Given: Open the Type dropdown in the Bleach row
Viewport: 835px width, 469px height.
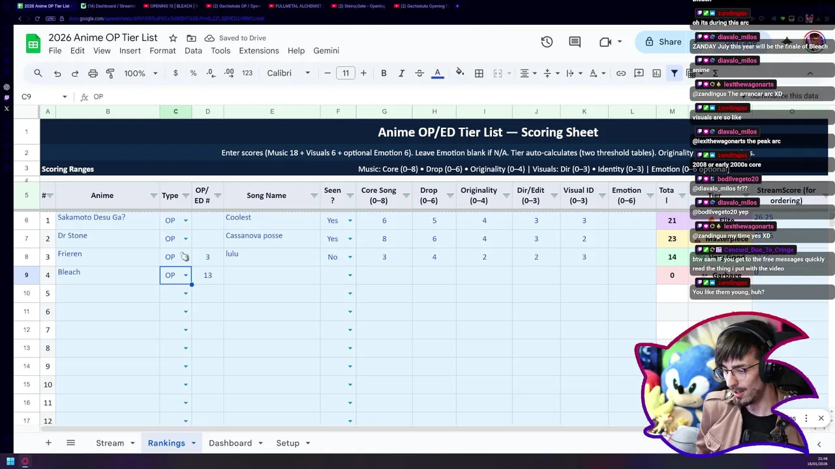Looking at the screenshot, I should point(185,275).
